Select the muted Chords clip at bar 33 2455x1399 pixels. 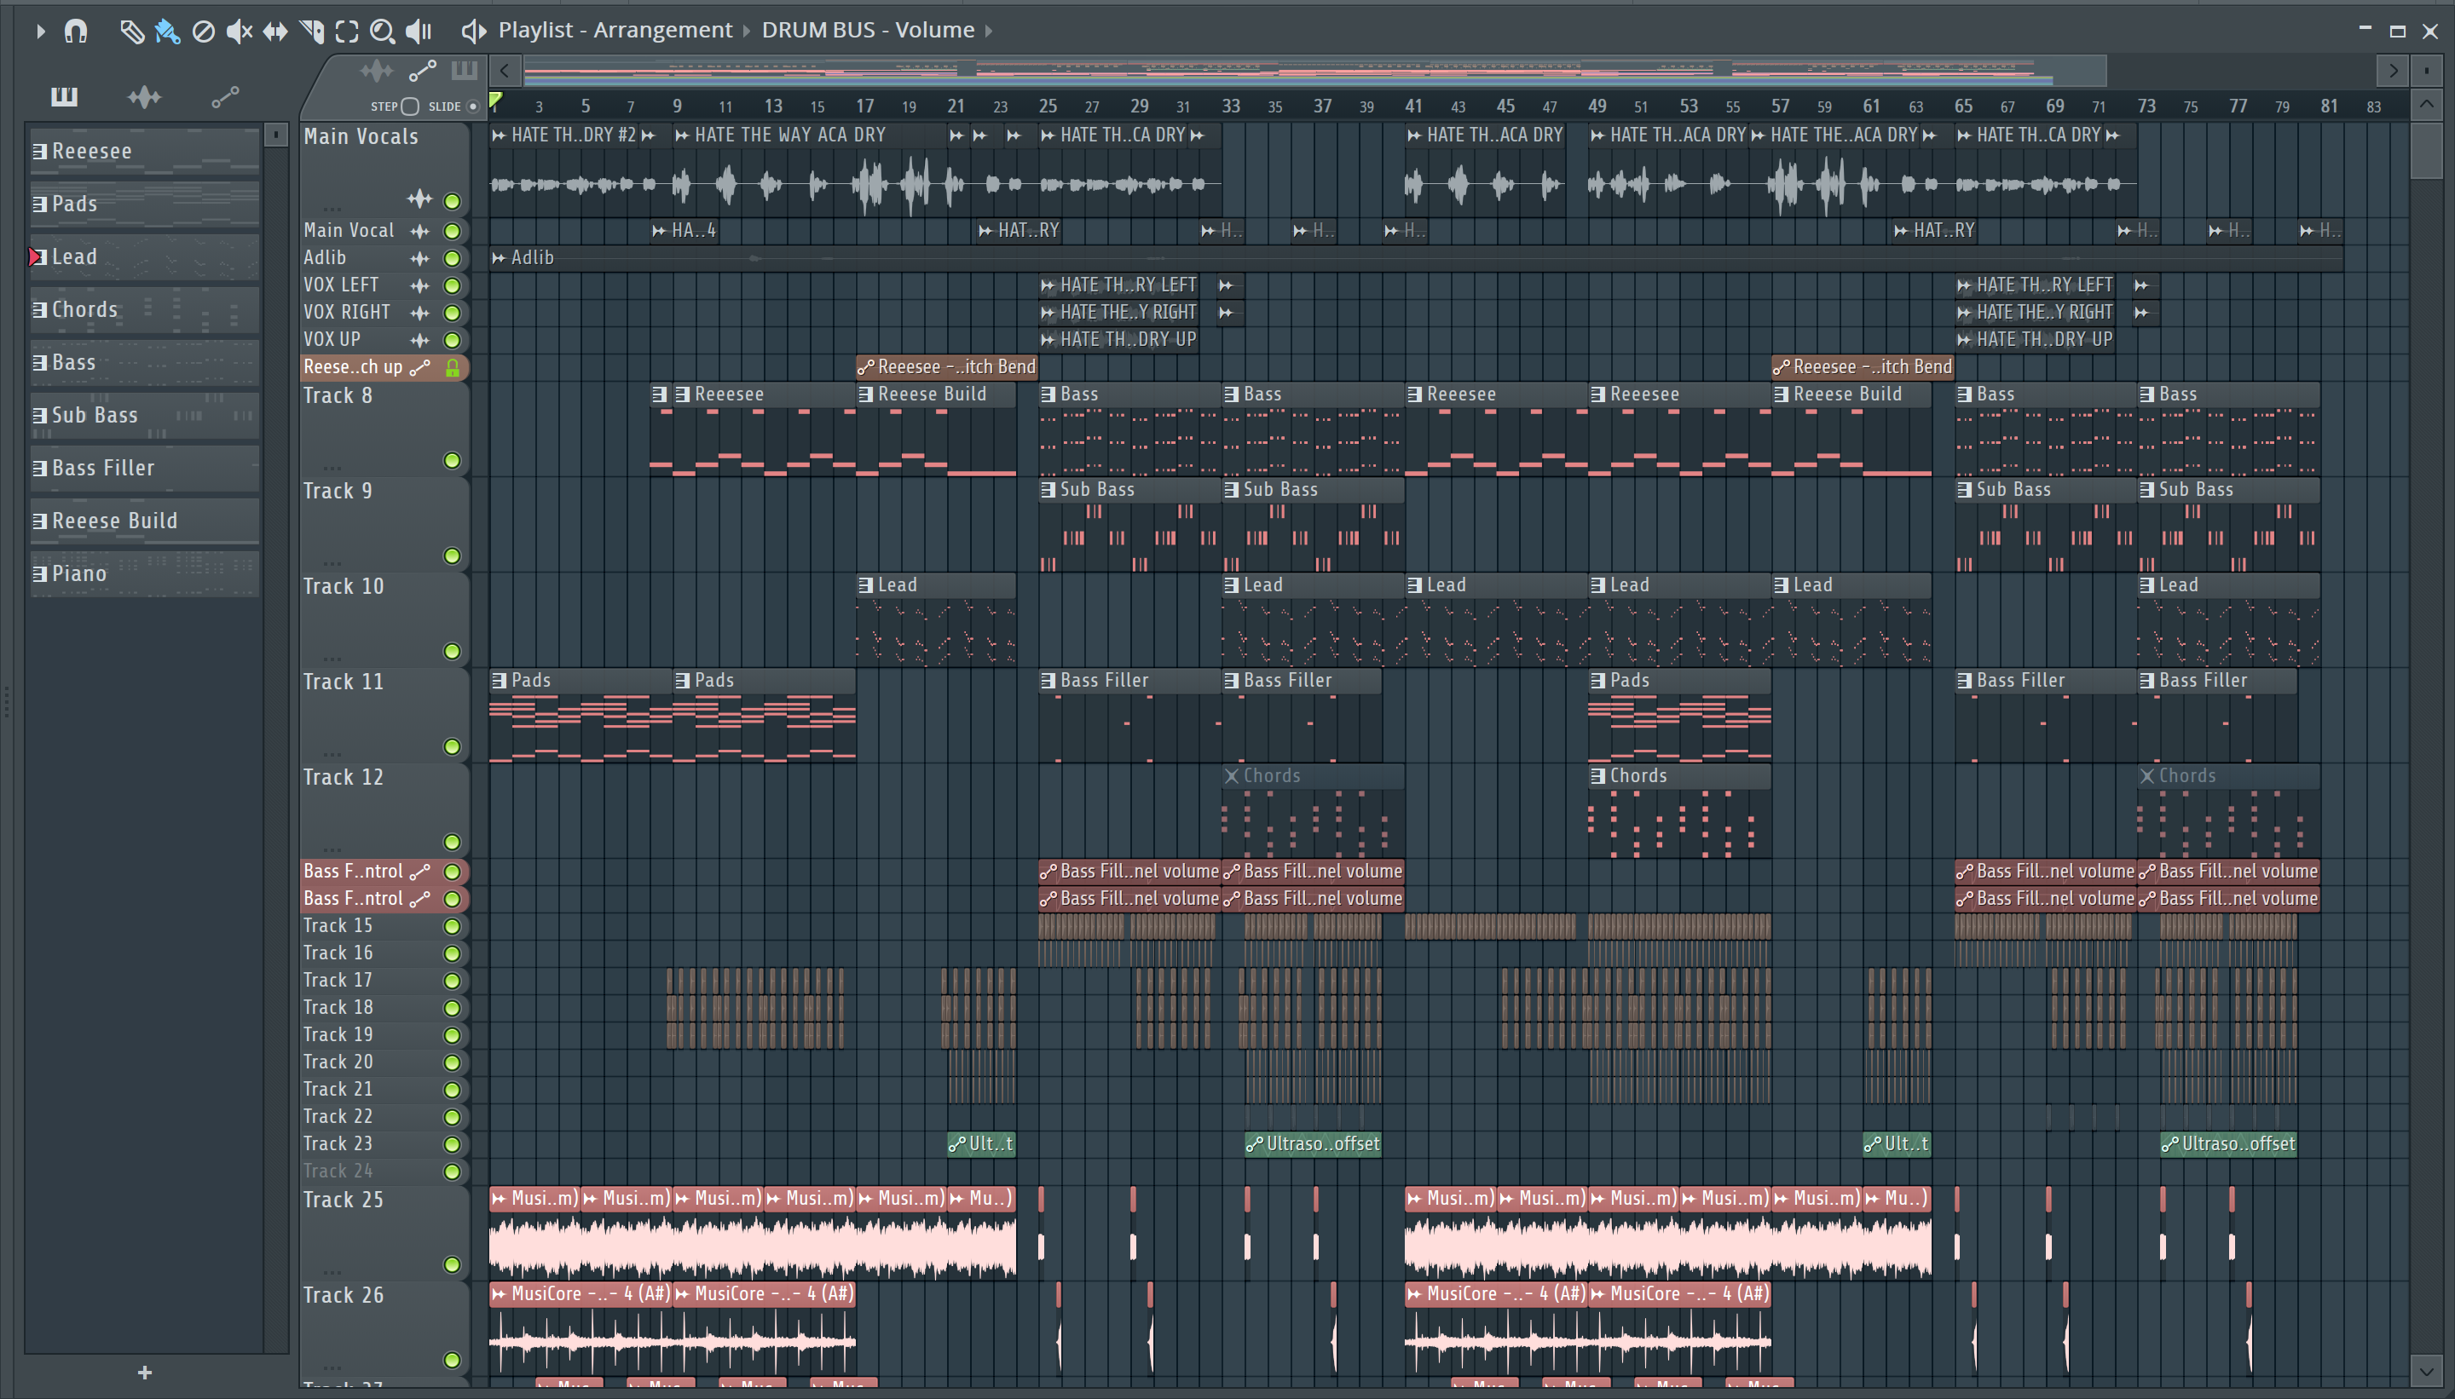pyautogui.click(x=1312, y=810)
